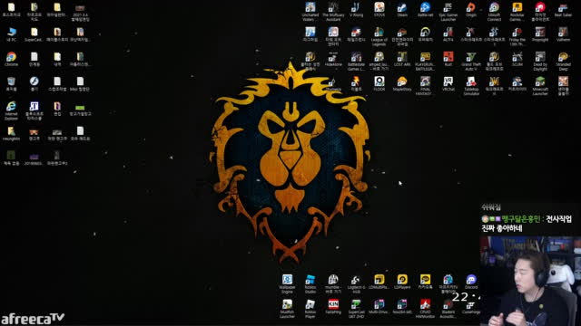The image size is (581, 326).
Task: Select the Minecraft Launcher icon
Action: (x=540, y=86)
